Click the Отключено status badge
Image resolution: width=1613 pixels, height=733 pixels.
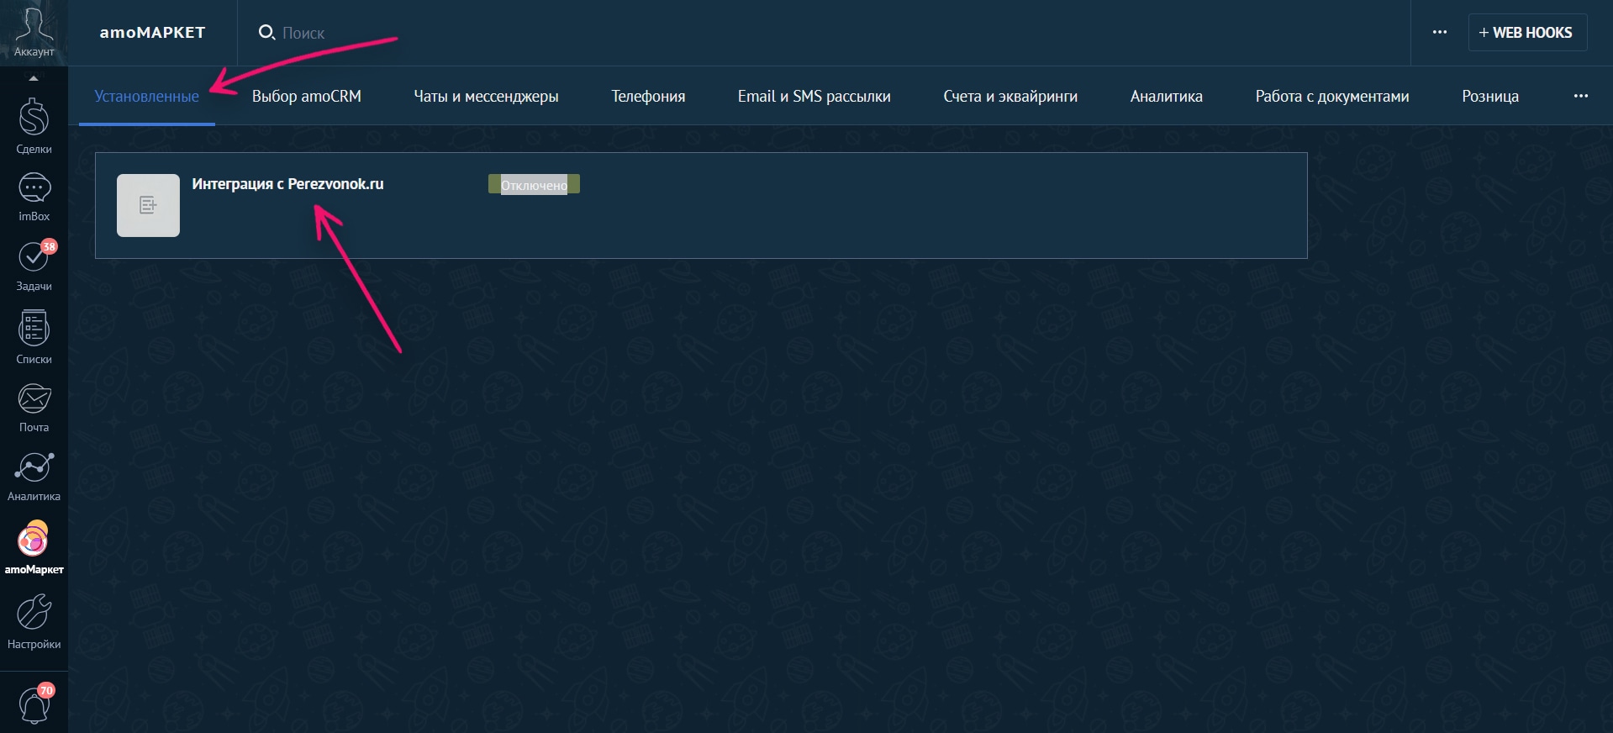(x=534, y=185)
